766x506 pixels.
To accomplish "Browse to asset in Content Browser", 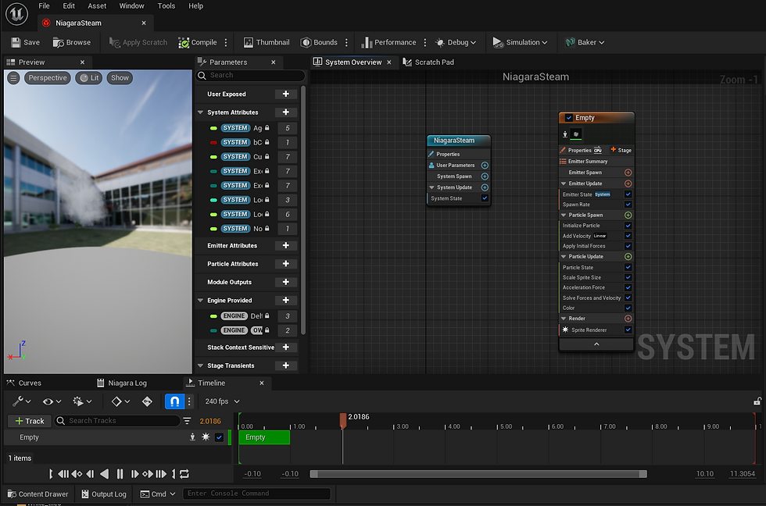I will [72, 42].
